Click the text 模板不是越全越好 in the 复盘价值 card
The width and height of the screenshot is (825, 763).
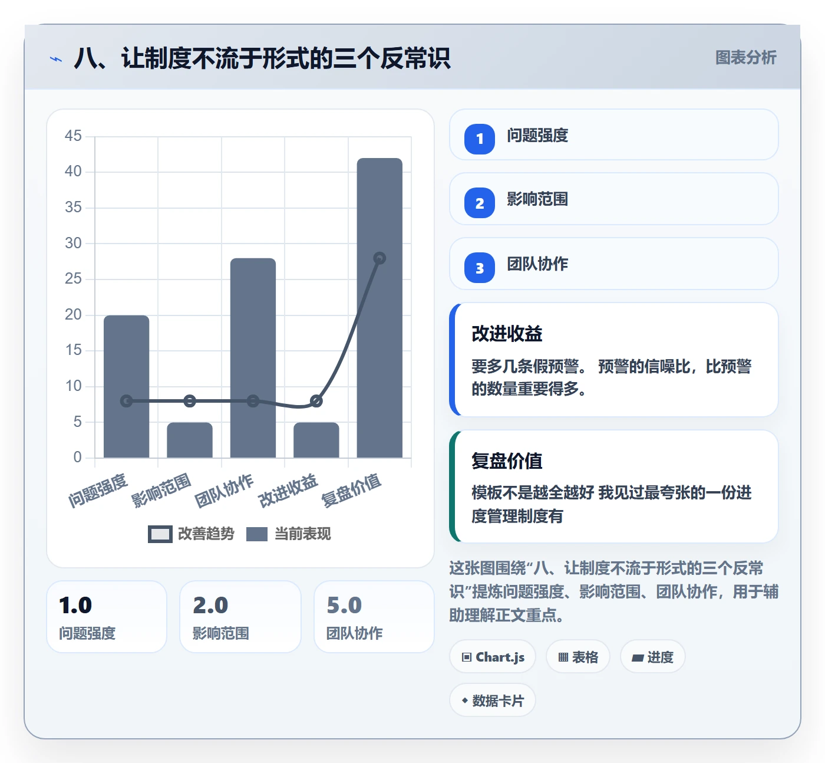click(x=533, y=493)
